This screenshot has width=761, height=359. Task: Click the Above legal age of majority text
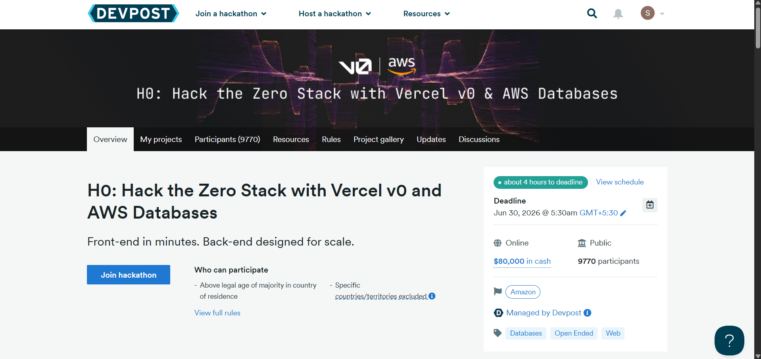pyautogui.click(x=258, y=291)
